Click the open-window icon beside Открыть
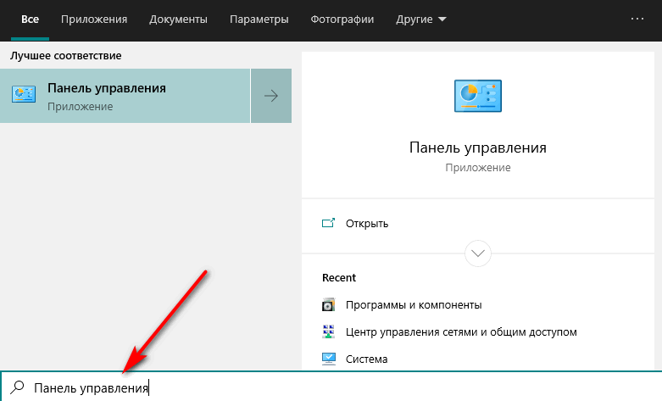 [329, 223]
